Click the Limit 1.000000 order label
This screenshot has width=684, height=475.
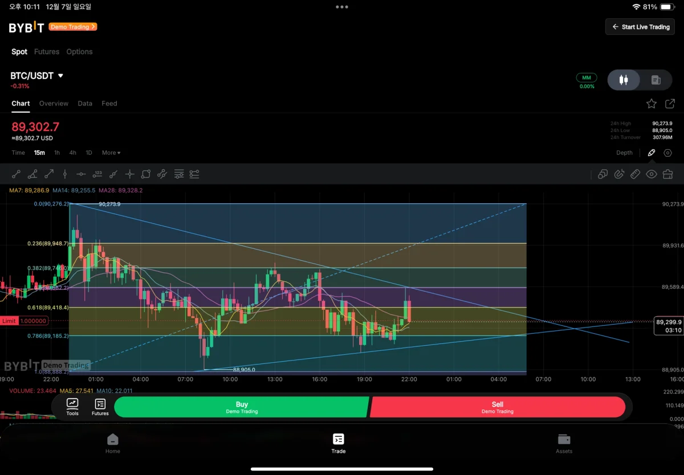24,321
